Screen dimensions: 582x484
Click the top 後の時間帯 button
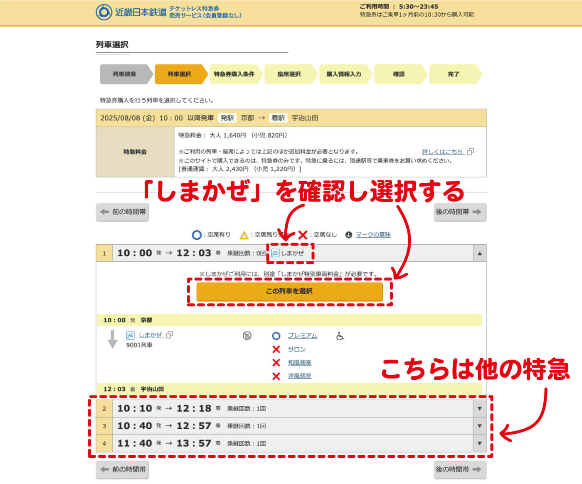[x=459, y=212]
